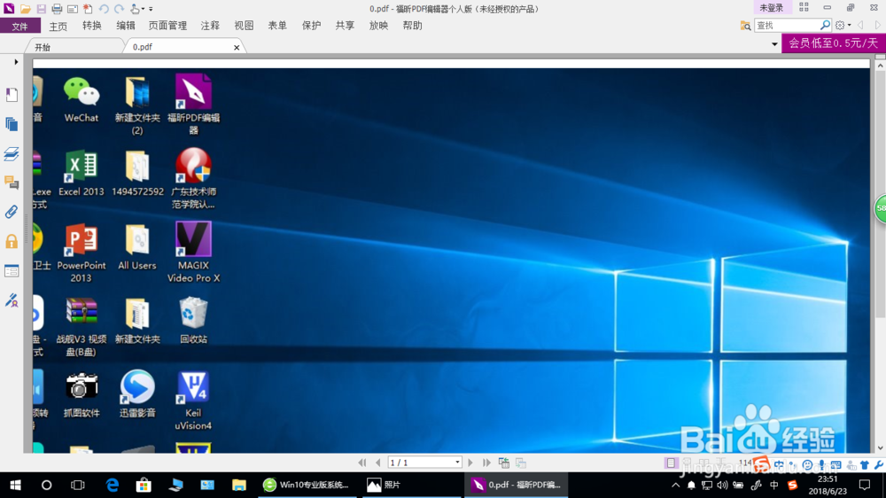Open the taskbar volume control
Viewport: 886px width, 498px height.
click(722, 485)
